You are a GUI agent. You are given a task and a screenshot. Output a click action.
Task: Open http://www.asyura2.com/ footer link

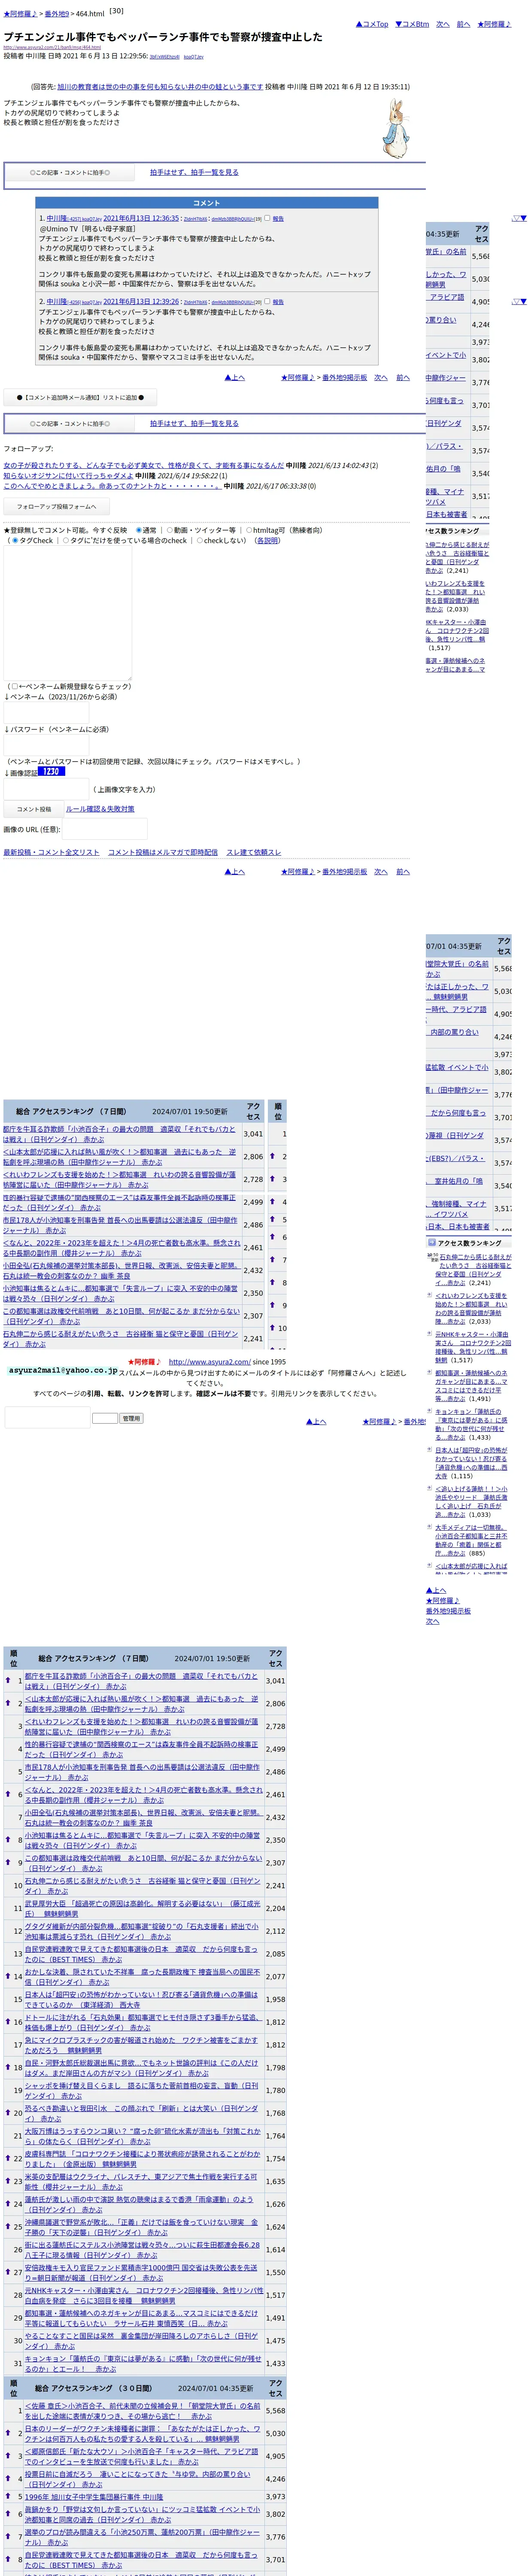(x=209, y=1361)
